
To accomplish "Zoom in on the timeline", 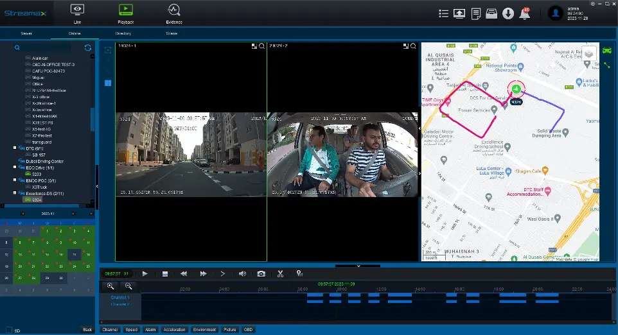I will 111,286.
